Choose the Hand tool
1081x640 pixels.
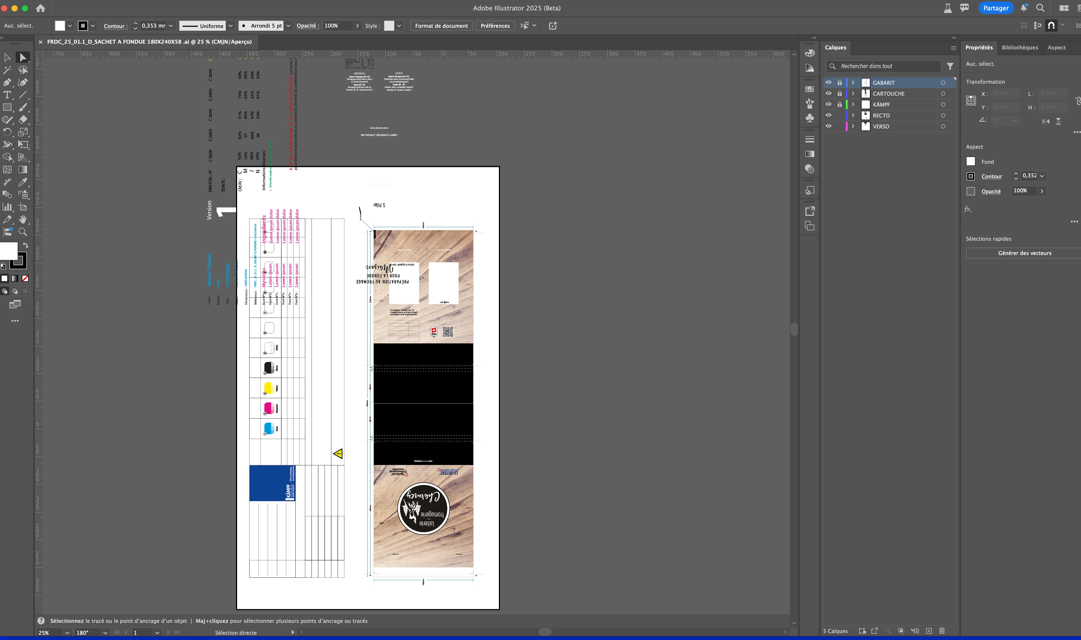pyautogui.click(x=23, y=219)
